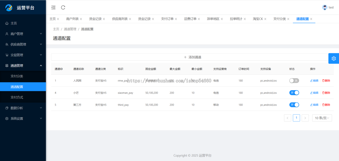The image size is (339, 161).
Task: Select 支付方式 in the sidebar
Action: pos(23,97)
